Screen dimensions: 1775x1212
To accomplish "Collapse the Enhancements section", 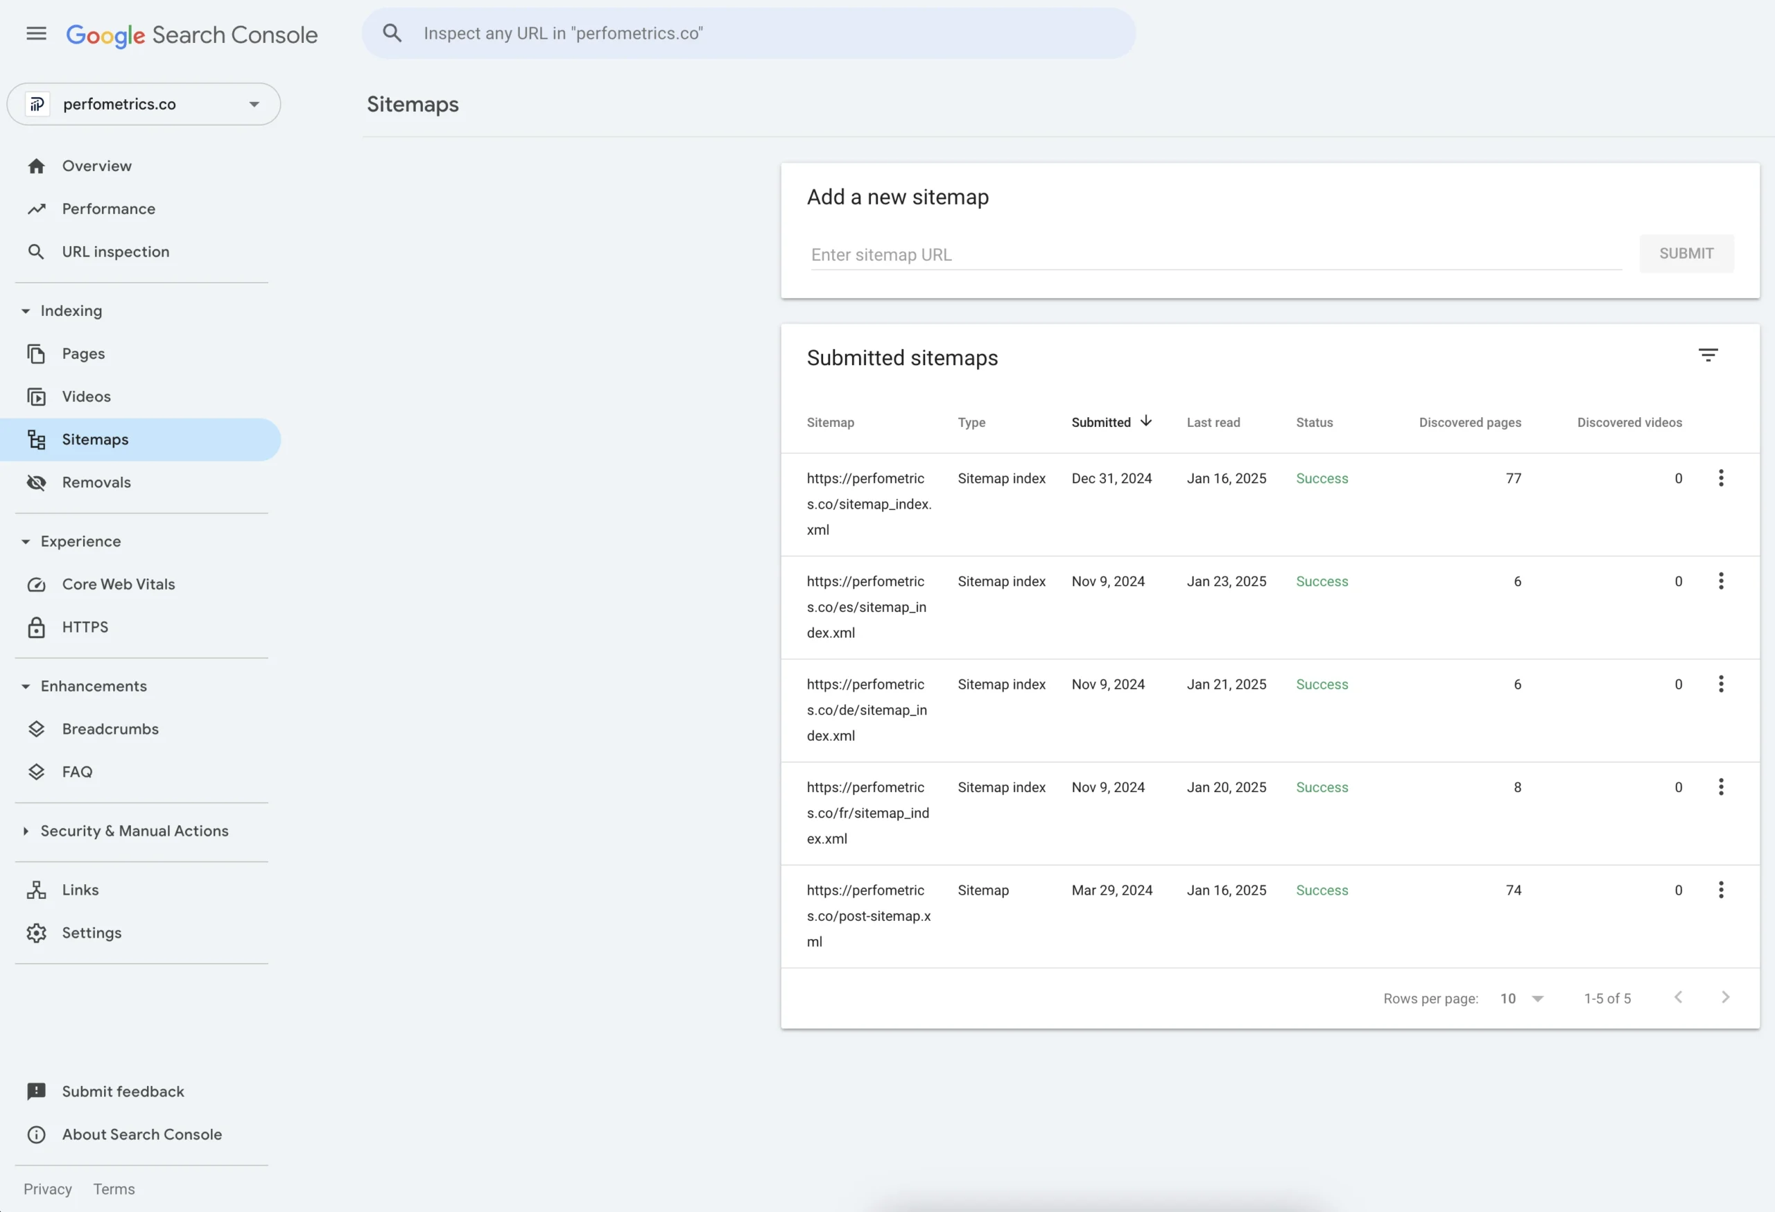I will (x=26, y=686).
